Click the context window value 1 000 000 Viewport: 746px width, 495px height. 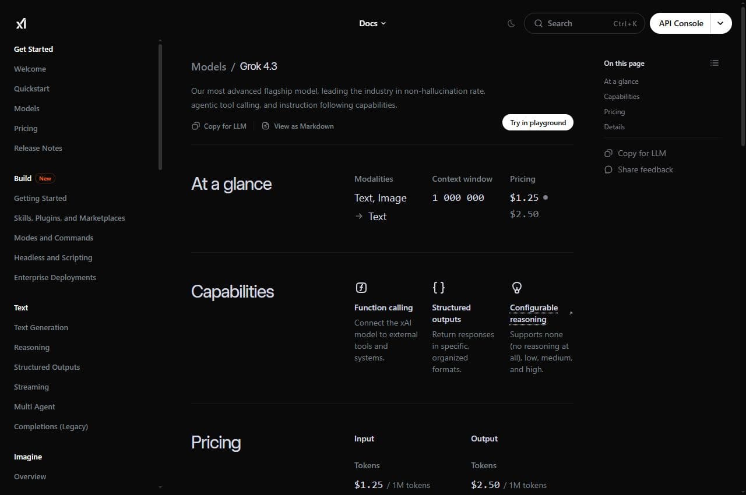tap(458, 198)
